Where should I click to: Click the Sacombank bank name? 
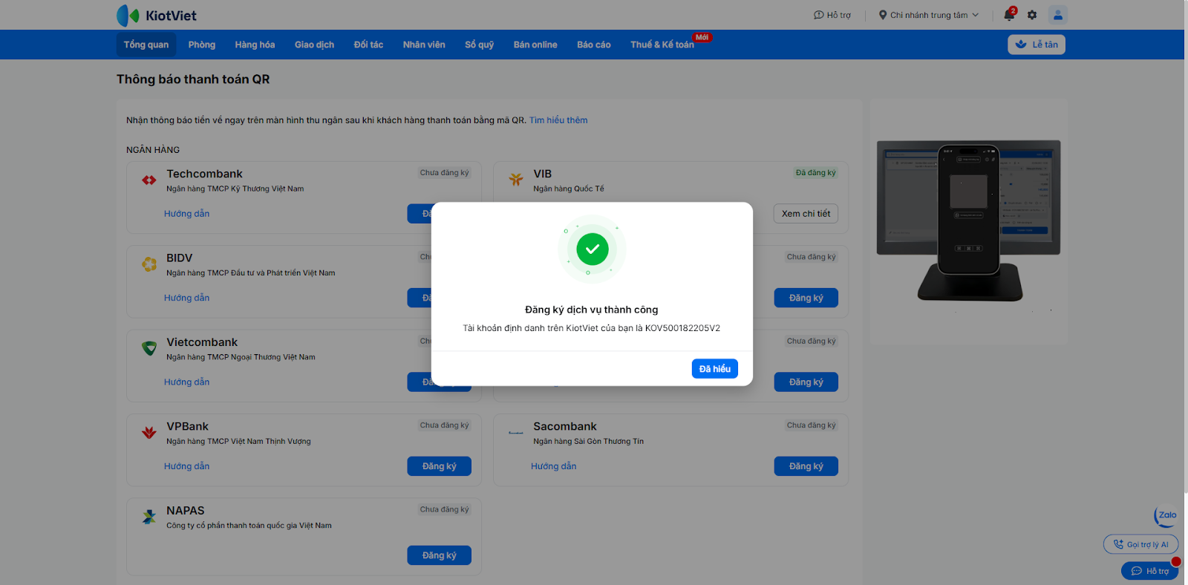click(565, 426)
